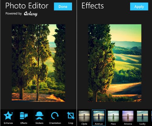Click the Stickers label text
This screenshot has height=126, width=152.
click(39, 123)
